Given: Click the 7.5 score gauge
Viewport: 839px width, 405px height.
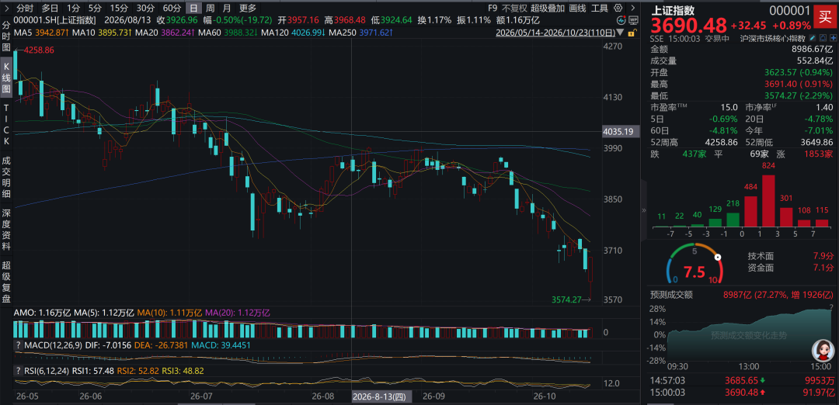Looking at the screenshot, I should pyautogui.click(x=694, y=265).
